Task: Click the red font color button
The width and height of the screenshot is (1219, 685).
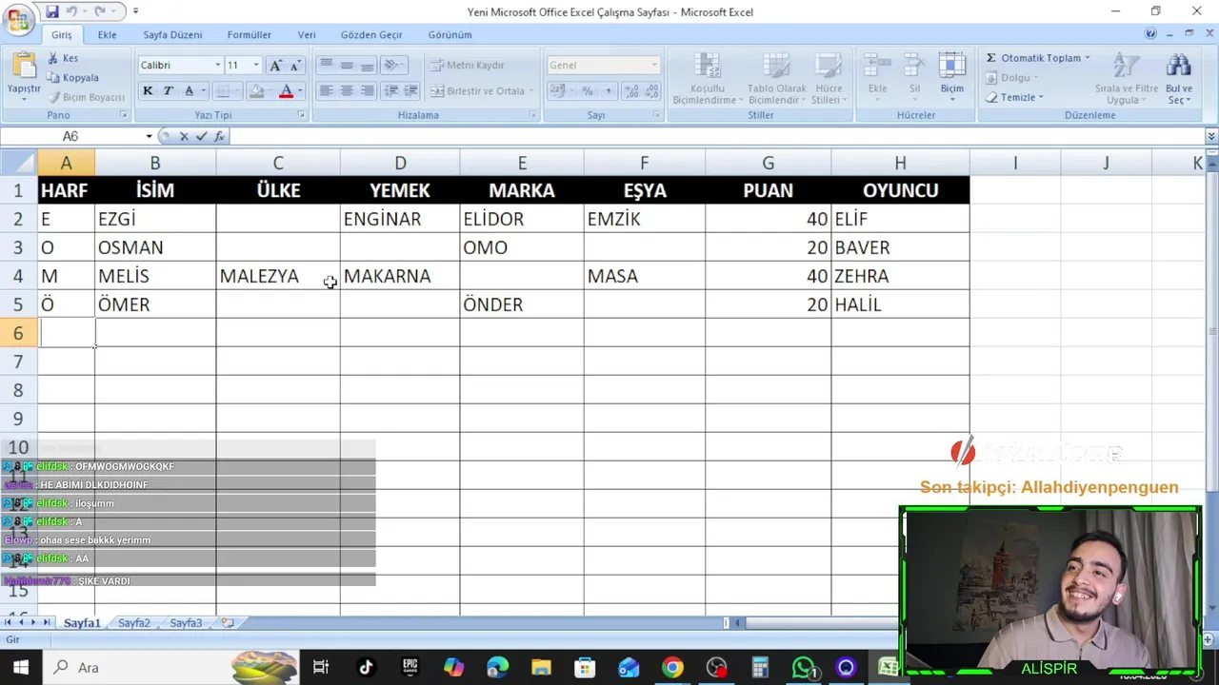Action: 285,90
